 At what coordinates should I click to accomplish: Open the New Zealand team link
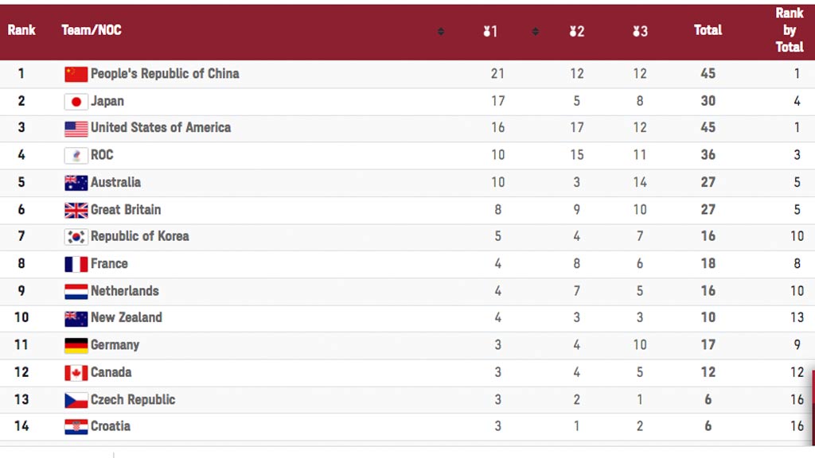click(127, 317)
